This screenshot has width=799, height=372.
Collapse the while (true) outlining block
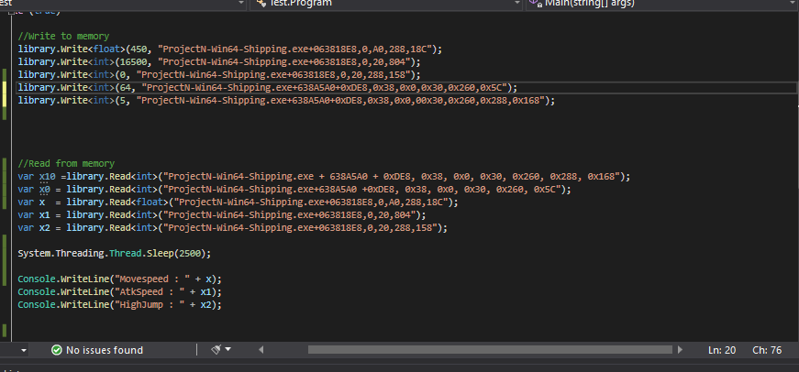(11, 11)
